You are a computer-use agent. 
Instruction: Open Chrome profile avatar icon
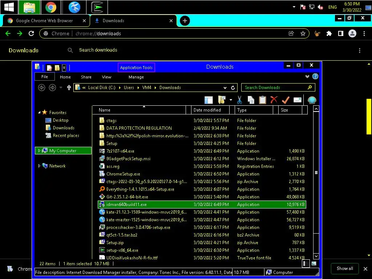352,33
